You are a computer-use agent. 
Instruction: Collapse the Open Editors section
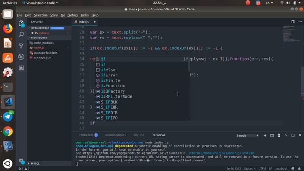(x=49, y=28)
